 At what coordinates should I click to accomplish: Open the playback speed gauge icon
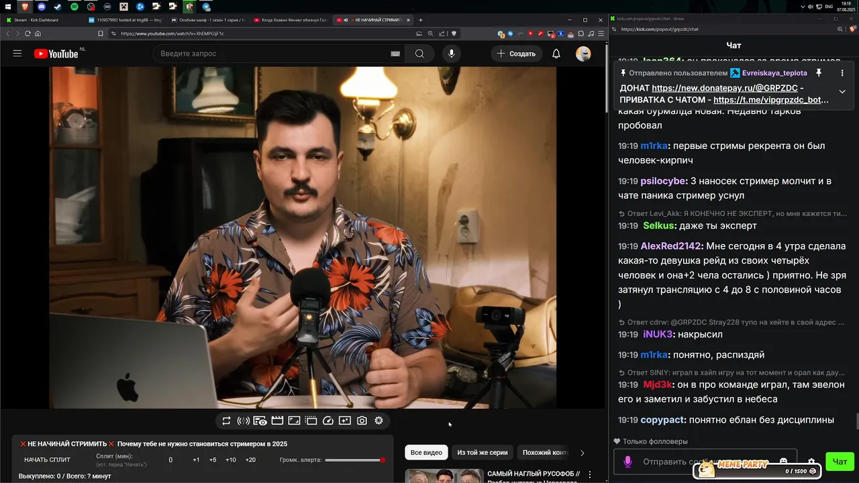[x=328, y=421]
